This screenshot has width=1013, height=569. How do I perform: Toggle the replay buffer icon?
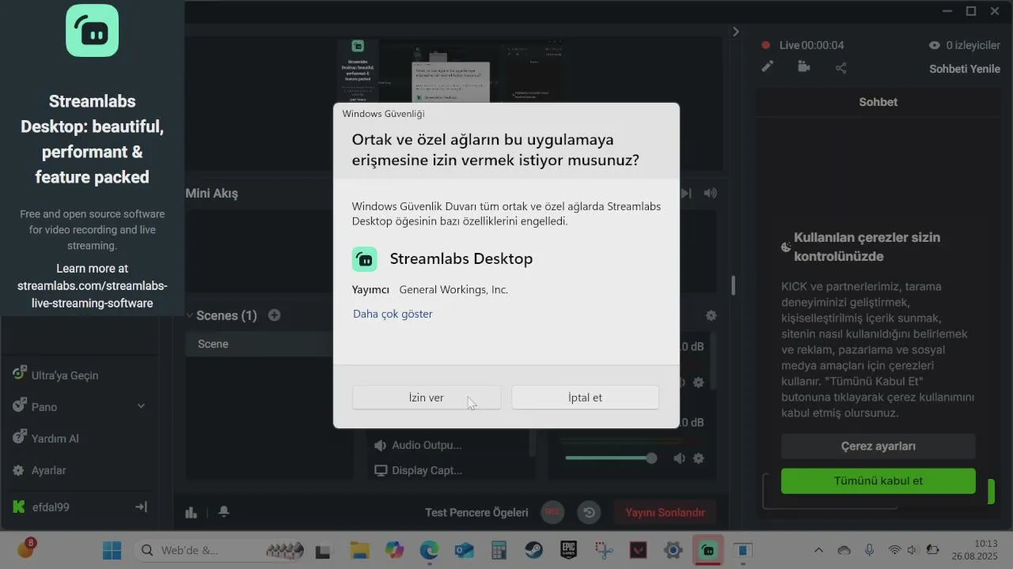click(x=589, y=512)
